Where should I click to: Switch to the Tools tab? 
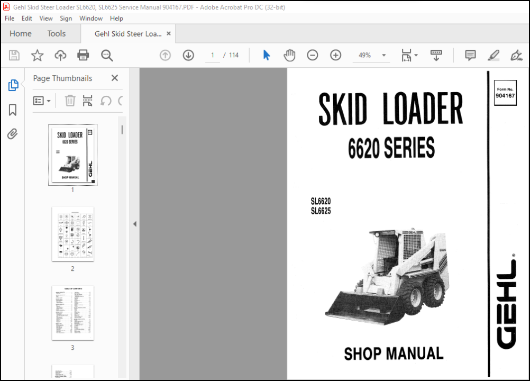coord(57,34)
